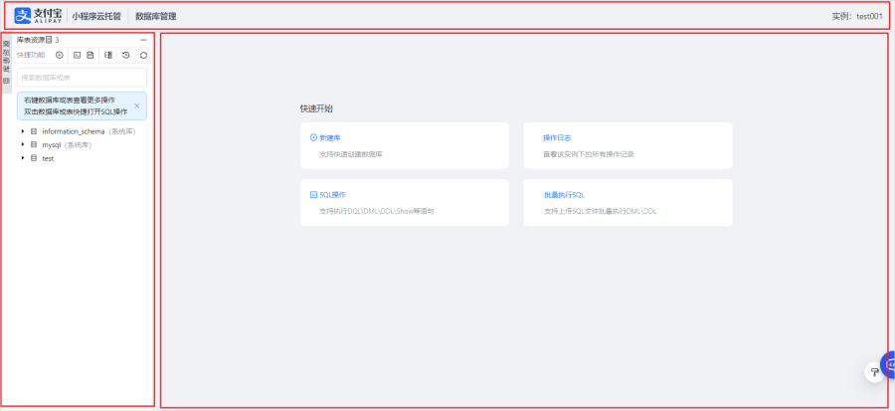The image size is (895, 411).
Task: Expand the information_schema database node
Action: pyautogui.click(x=23, y=131)
